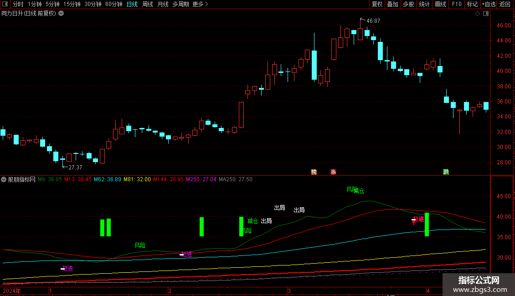Click the M144: 28.95 indicator value
The image size is (515, 296).
168,179
